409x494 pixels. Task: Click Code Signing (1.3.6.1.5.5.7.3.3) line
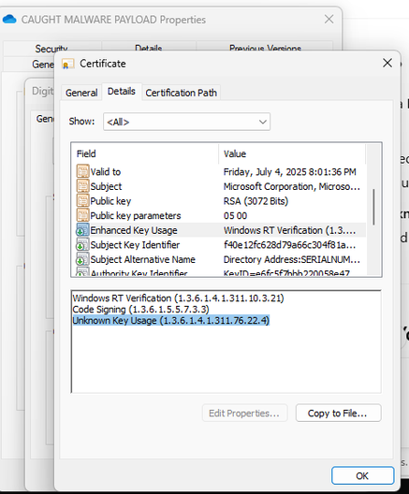pyautogui.click(x=140, y=309)
